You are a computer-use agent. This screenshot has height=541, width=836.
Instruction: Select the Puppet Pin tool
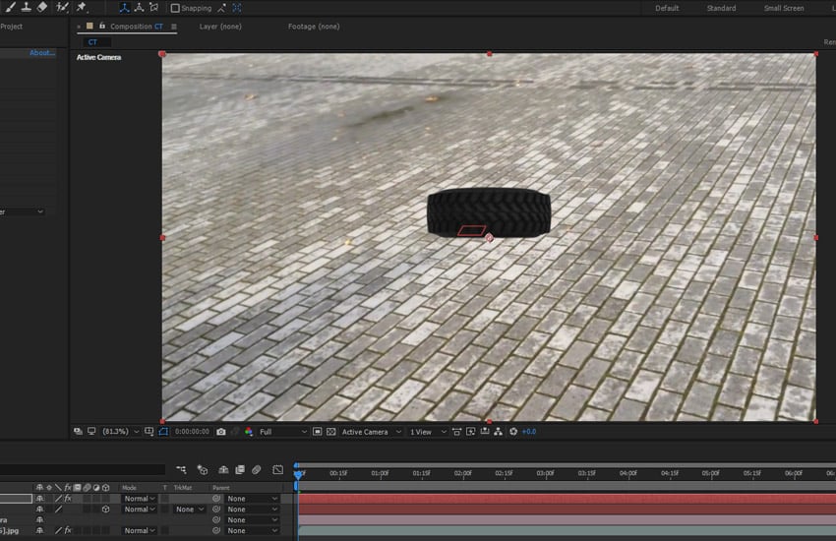(x=81, y=7)
